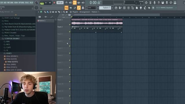The image size is (185, 104).
Task: Click the arrow right of the Pattern 1 selector
Action: [112, 8]
